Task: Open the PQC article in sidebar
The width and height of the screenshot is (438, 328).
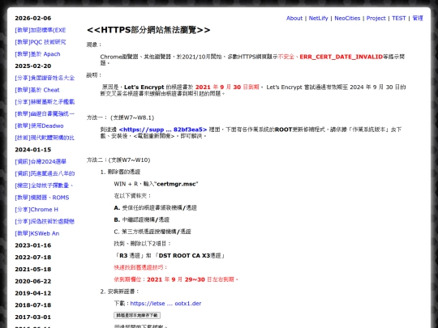Action: (x=41, y=42)
